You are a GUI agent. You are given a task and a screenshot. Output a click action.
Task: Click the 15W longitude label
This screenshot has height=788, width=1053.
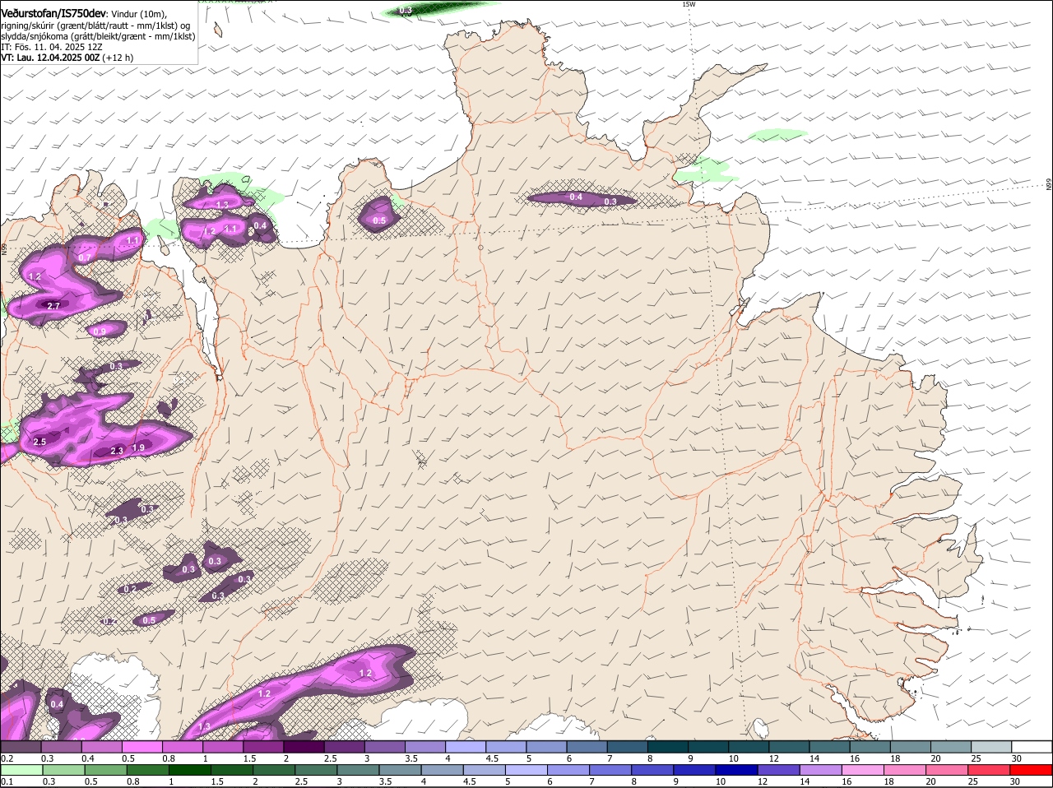click(689, 4)
